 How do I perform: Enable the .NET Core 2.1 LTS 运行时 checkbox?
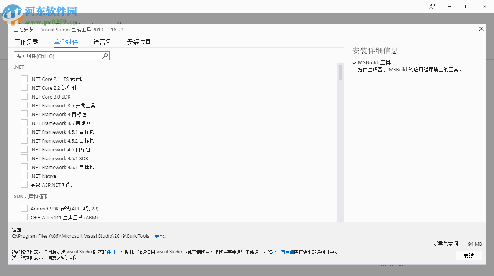(x=24, y=79)
